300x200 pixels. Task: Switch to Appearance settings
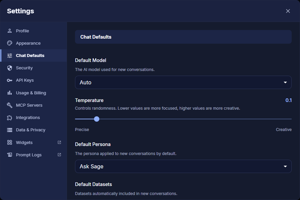click(x=34, y=43)
